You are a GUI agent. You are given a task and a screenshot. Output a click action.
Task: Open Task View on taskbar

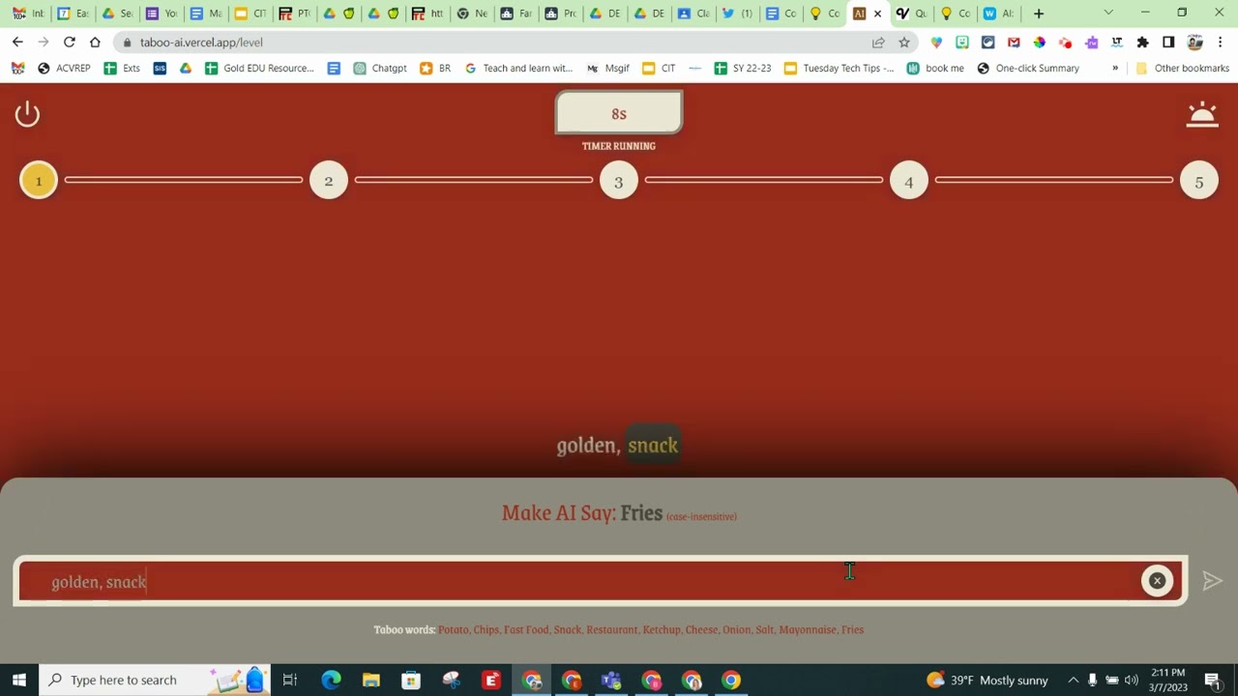290,680
